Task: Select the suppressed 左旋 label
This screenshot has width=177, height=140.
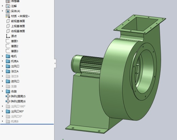Action: pyautogui.click(x=14, y=87)
